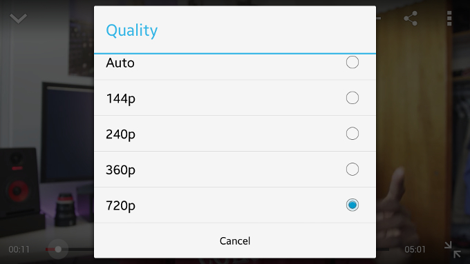This screenshot has height=264, width=470.
Task: Click the Quality dialog title
Action: coord(132,30)
